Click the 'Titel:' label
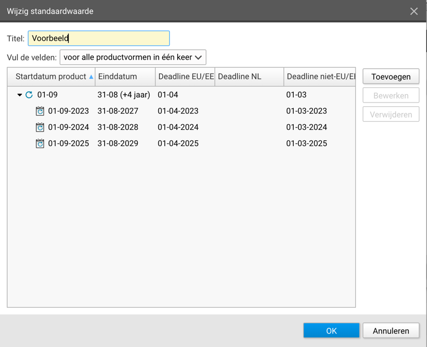Screen dimensions: 427x347 pyautogui.click(x=16, y=39)
